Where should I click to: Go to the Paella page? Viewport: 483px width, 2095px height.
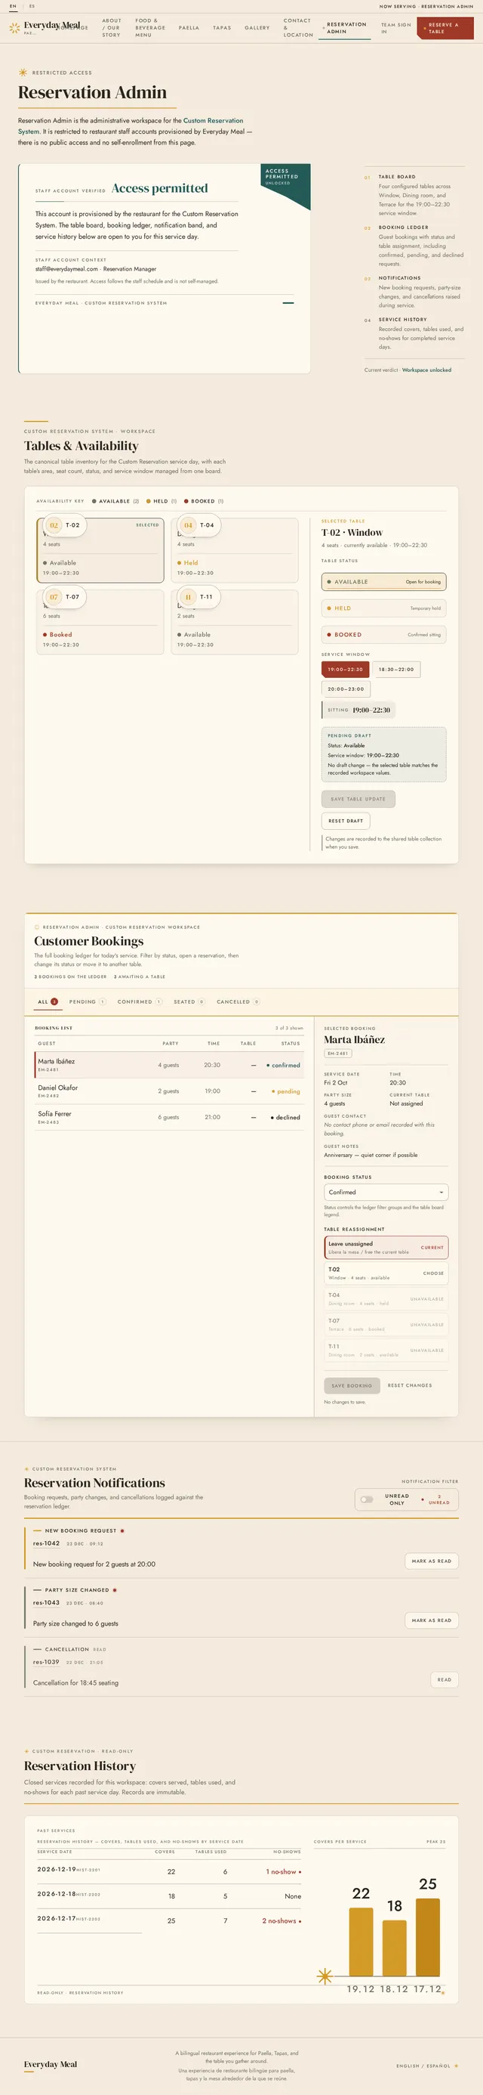(189, 28)
